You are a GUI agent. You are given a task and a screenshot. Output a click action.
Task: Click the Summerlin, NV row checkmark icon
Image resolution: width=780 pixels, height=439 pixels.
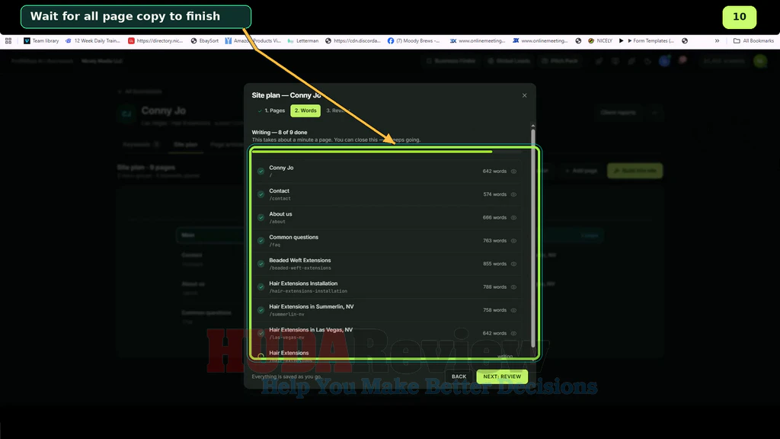click(261, 310)
